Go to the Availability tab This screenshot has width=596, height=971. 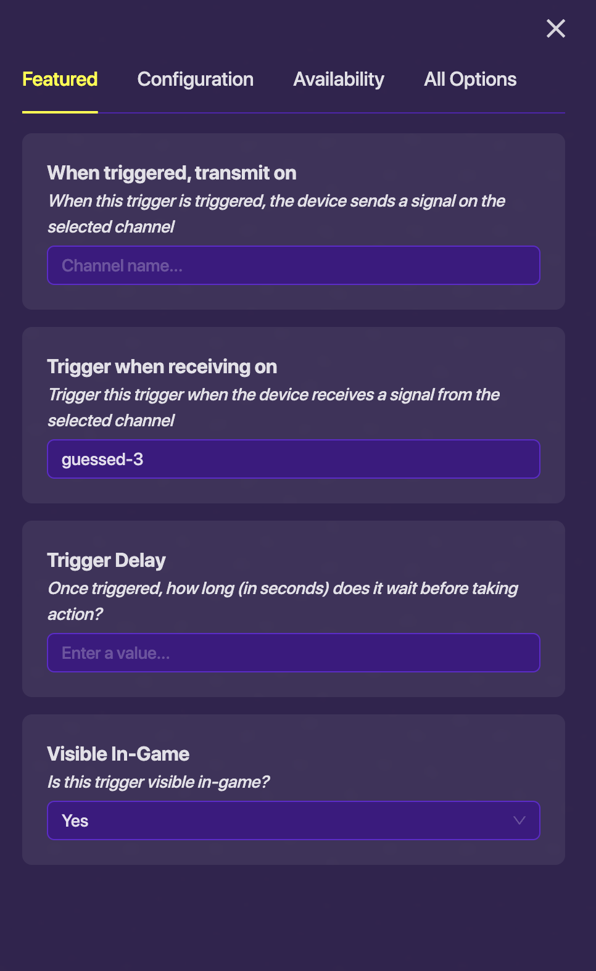pos(339,80)
